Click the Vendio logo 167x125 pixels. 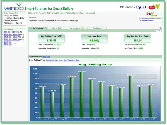click(x=14, y=7)
